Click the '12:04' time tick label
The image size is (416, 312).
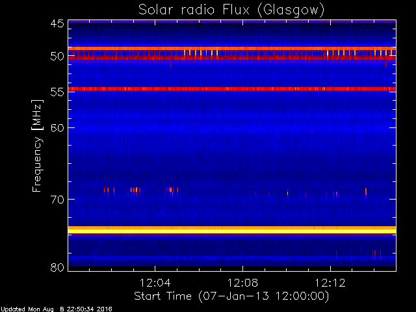pyautogui.click(x=155, y=283)
